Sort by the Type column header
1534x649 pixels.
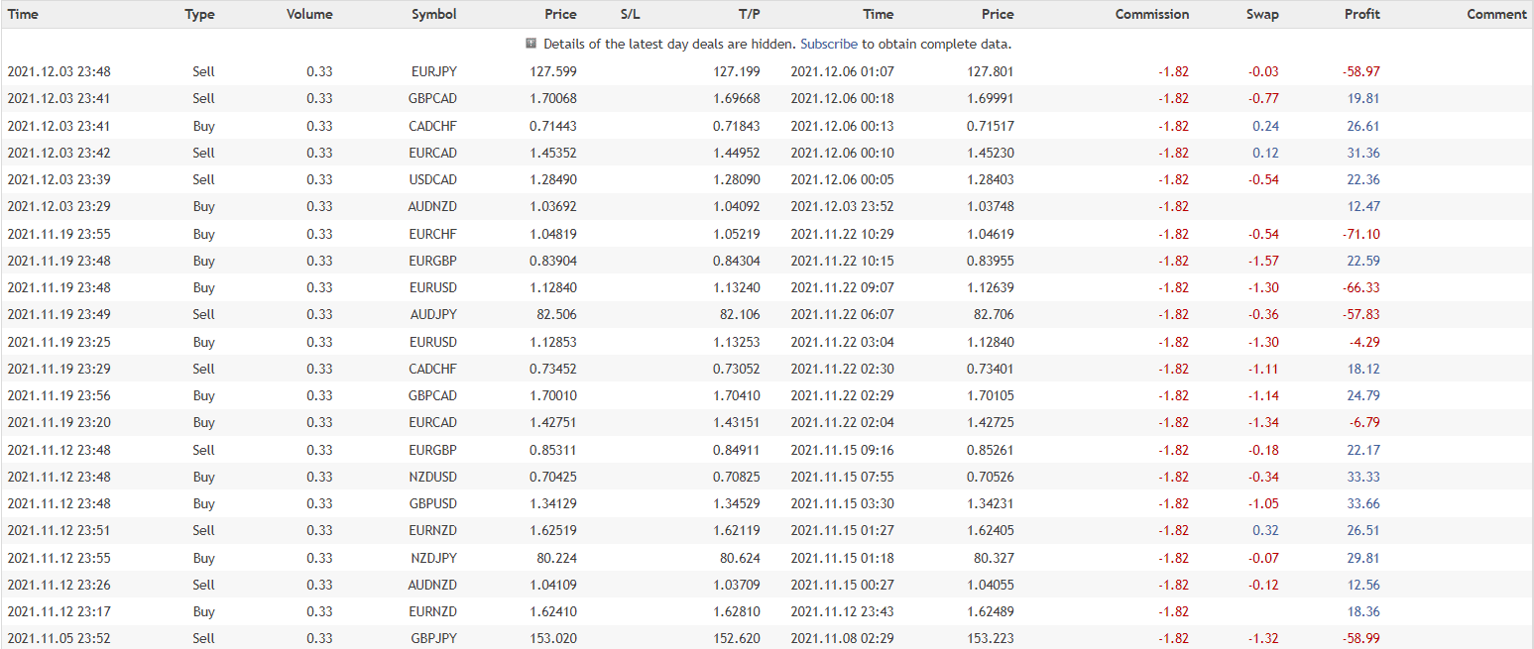pyautogui.click(x=199, y=14)
